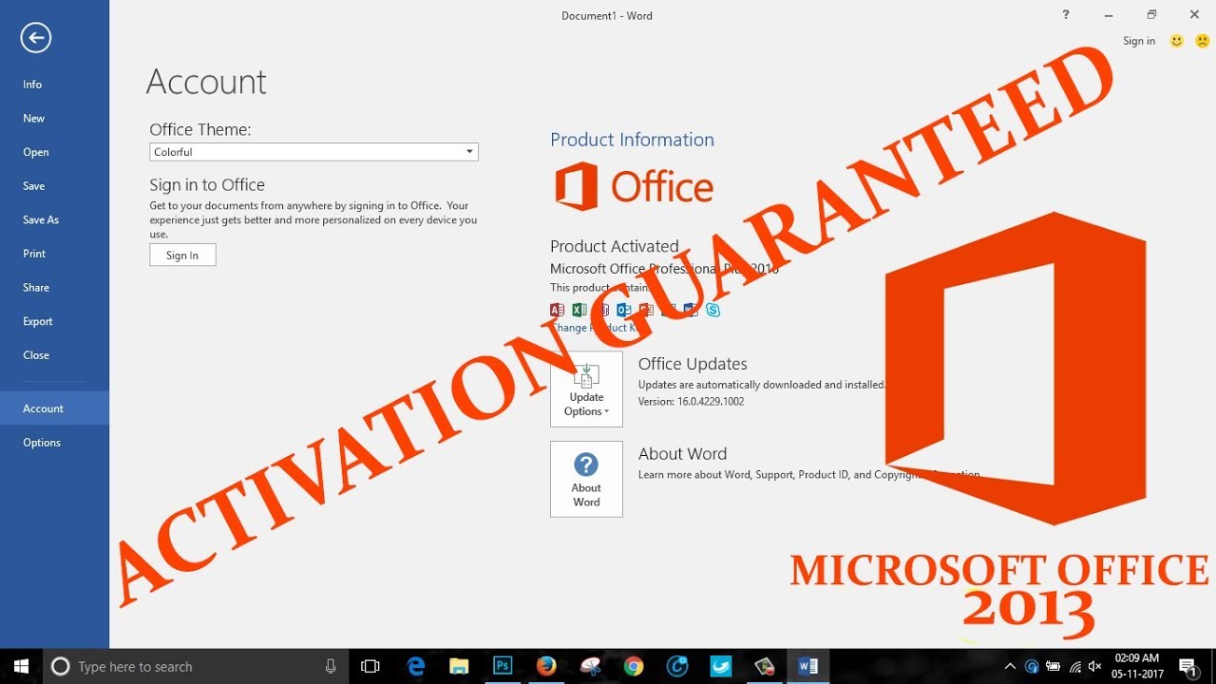Open the taskbar clock showing 02:09 AM
This screenshot has width=1216, height=684.
pos(1137,666)
